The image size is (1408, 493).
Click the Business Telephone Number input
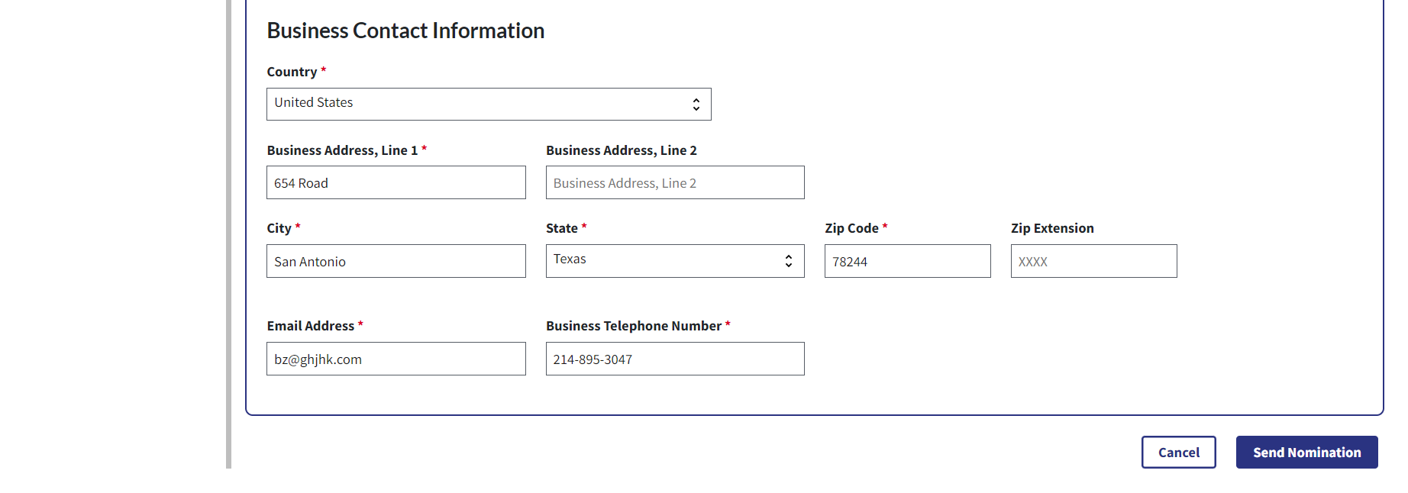coord(675,359)
